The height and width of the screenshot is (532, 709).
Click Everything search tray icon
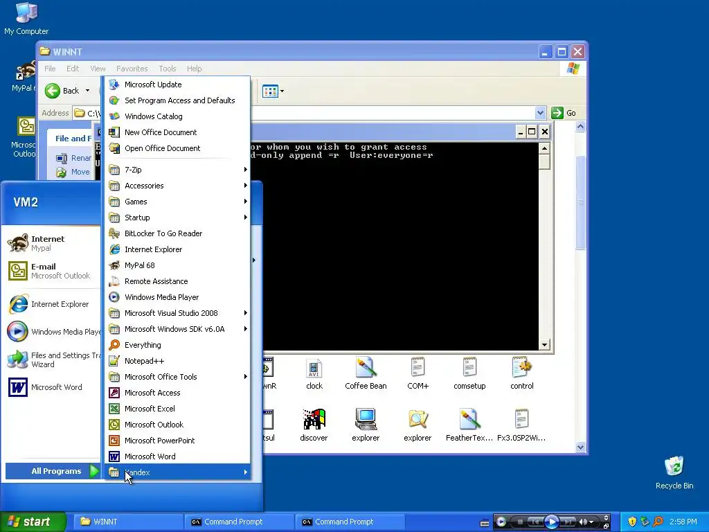click(658, 522)
